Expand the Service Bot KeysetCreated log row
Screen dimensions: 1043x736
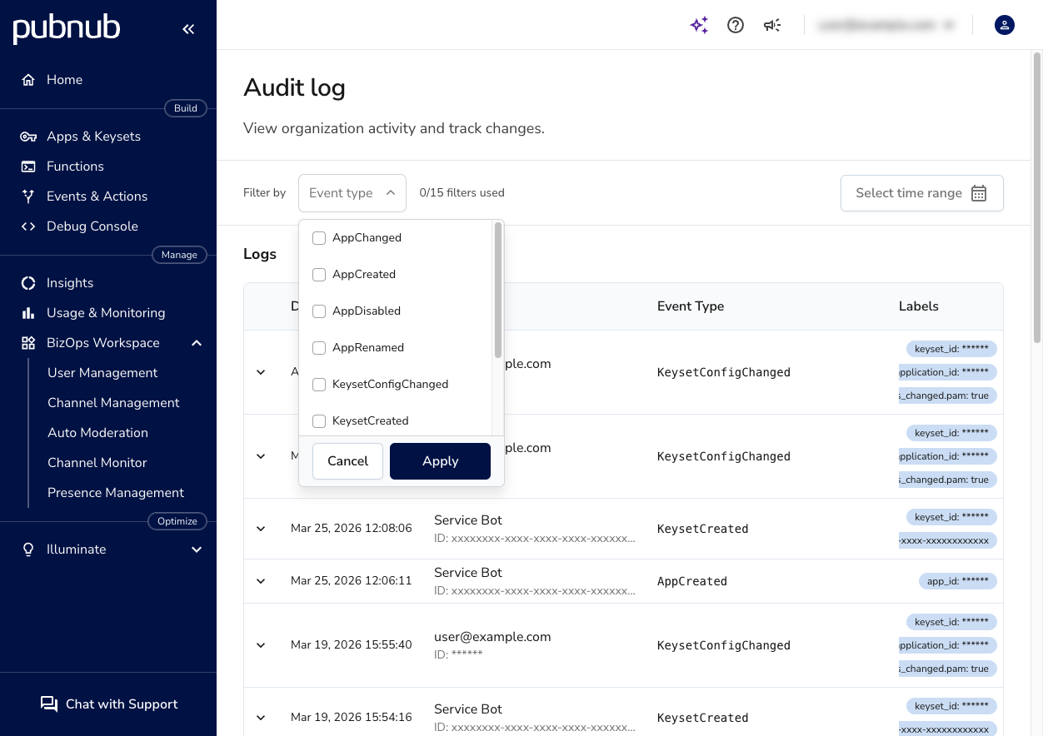coord(261,528)
